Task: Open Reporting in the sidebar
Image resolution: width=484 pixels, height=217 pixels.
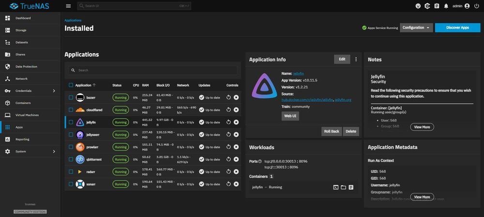Action: pos(30,139)
